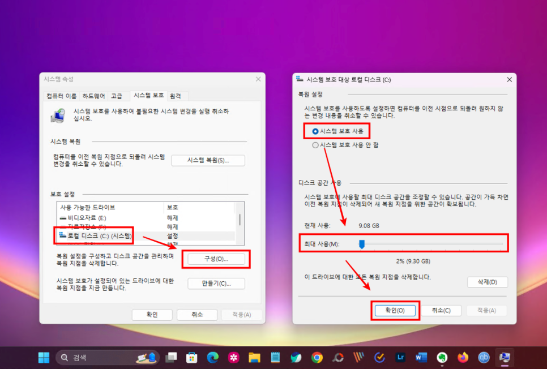Launch Microsoft Store from the taskbar
Image resolution: width=547 pixels, height=369 pixels.
[191, 358]
